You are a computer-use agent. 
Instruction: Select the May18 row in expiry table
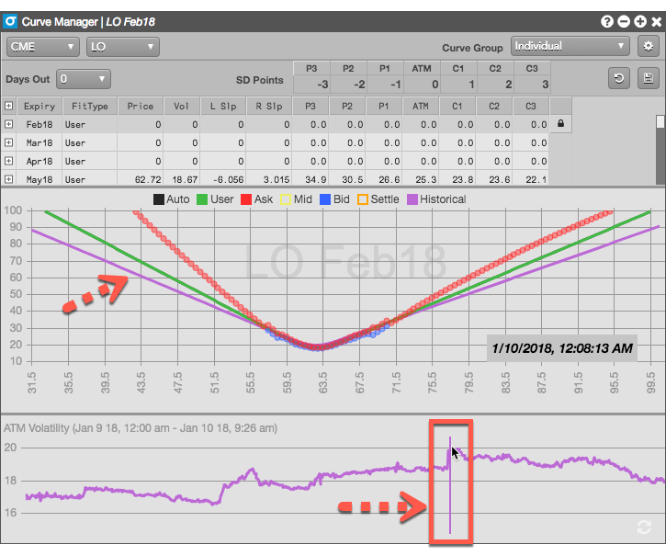pos(40,179)
